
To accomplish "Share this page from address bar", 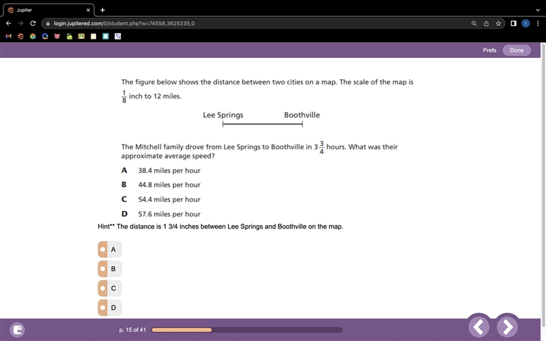I will pyautogui.click(x=486, y=23).
